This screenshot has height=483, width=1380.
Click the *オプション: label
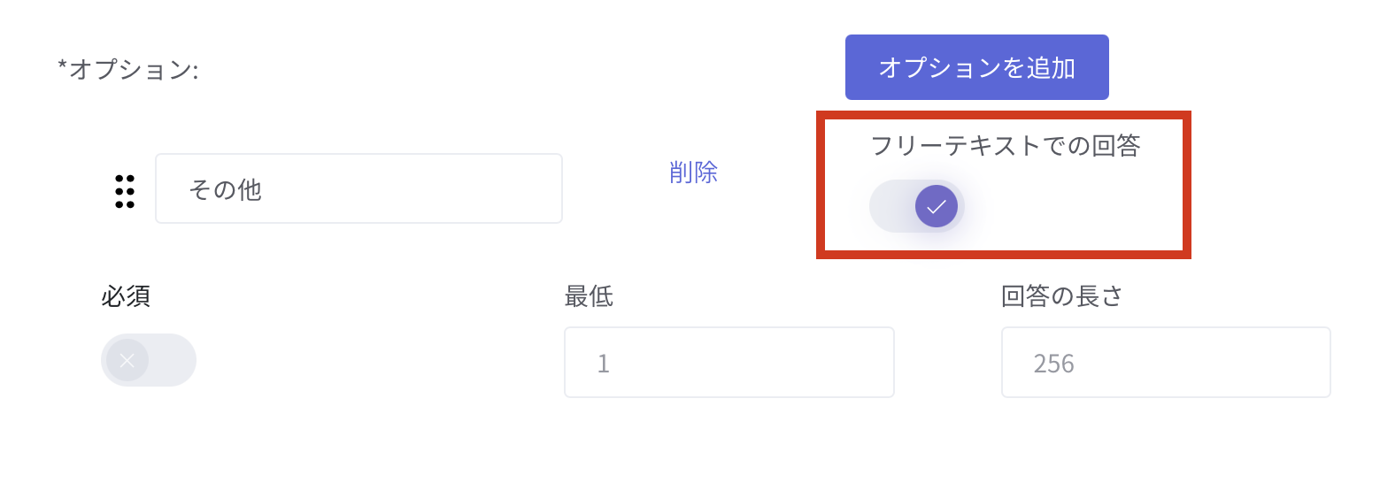coord(128,70)
